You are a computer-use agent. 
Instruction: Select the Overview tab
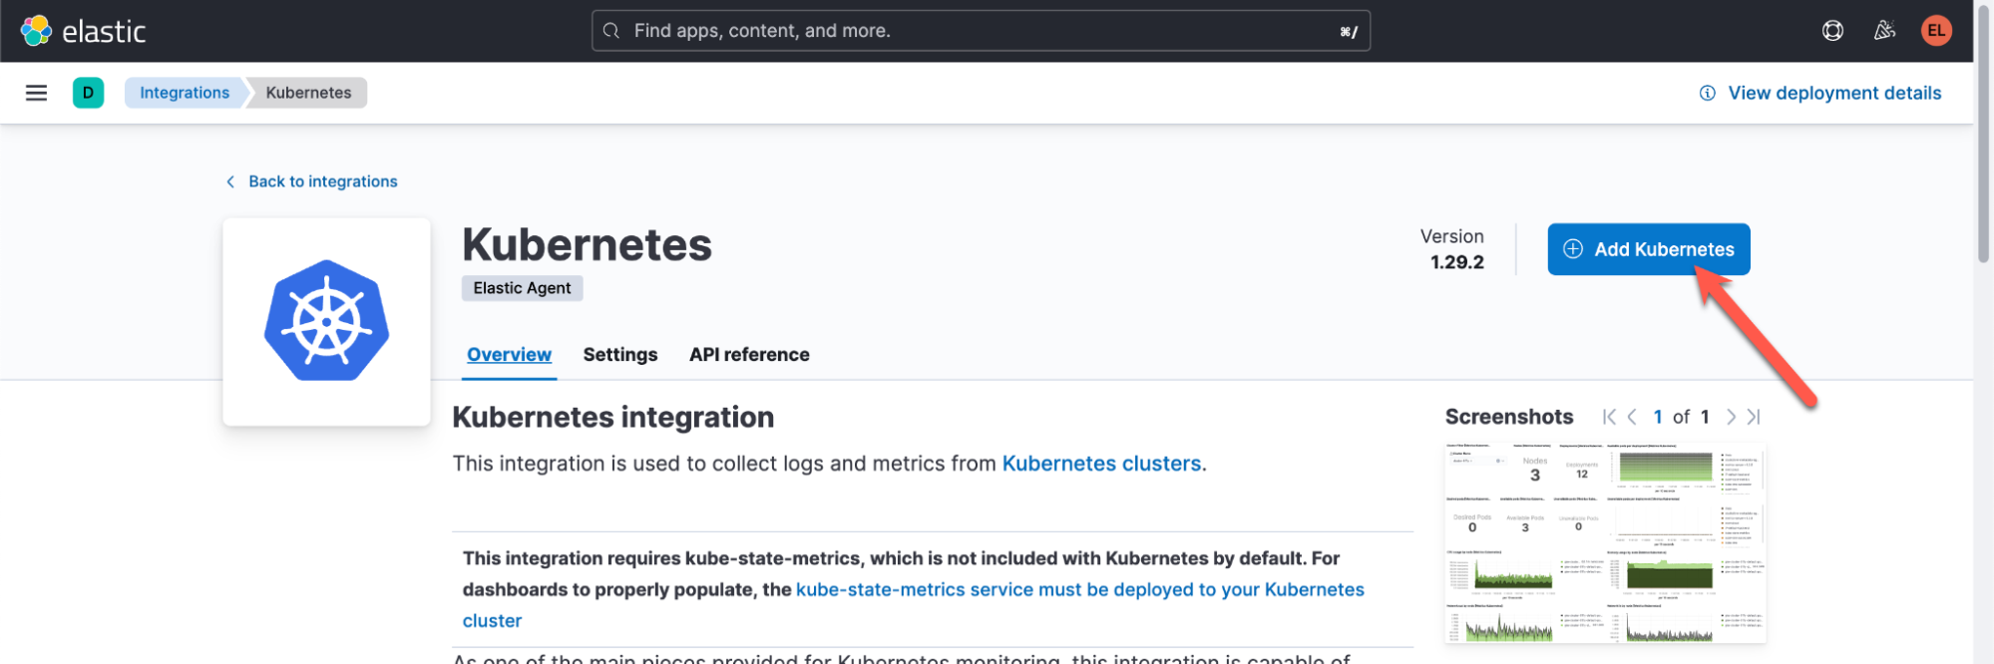[x=509, y=355]
